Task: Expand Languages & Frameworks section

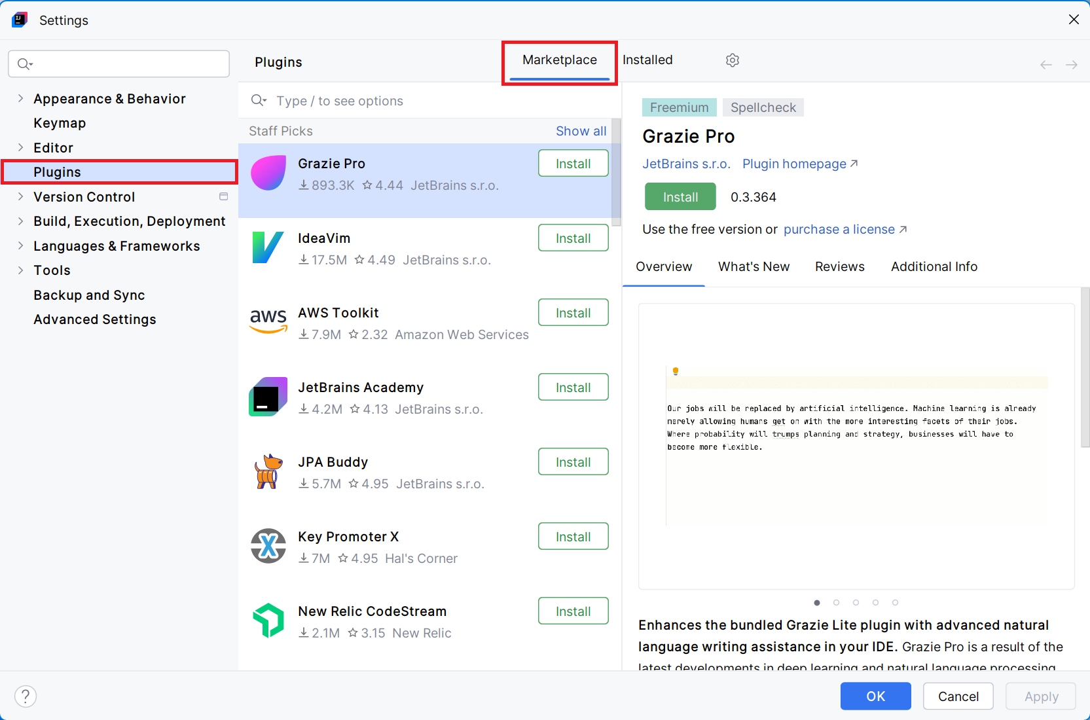Action: point(20,245)
